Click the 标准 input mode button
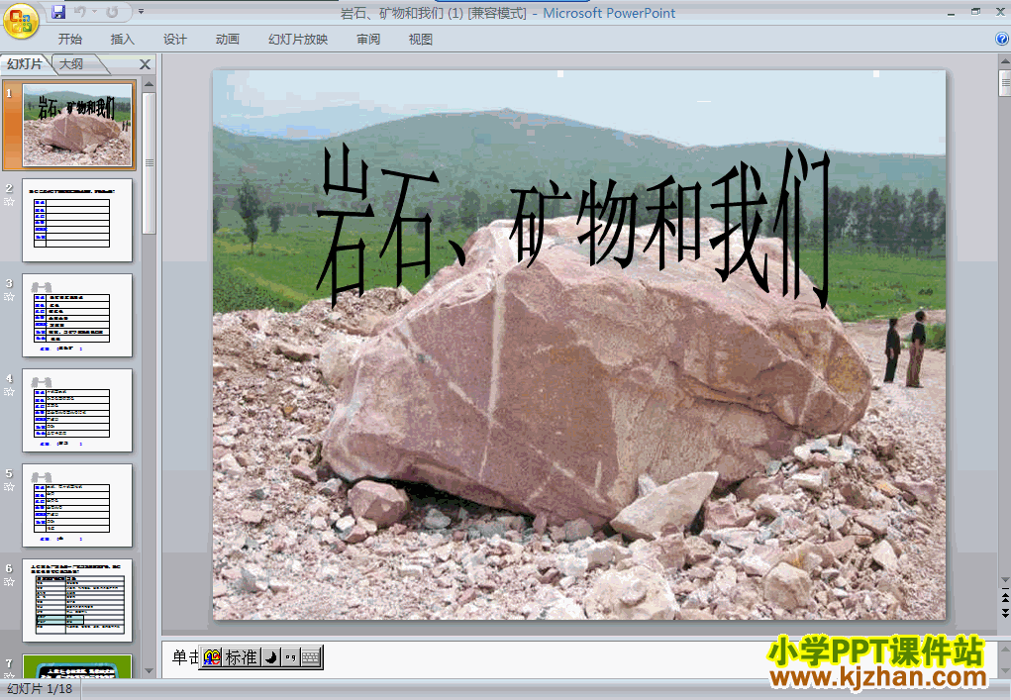This screenshot has height=700, width=1011. [x=242, y=657]
